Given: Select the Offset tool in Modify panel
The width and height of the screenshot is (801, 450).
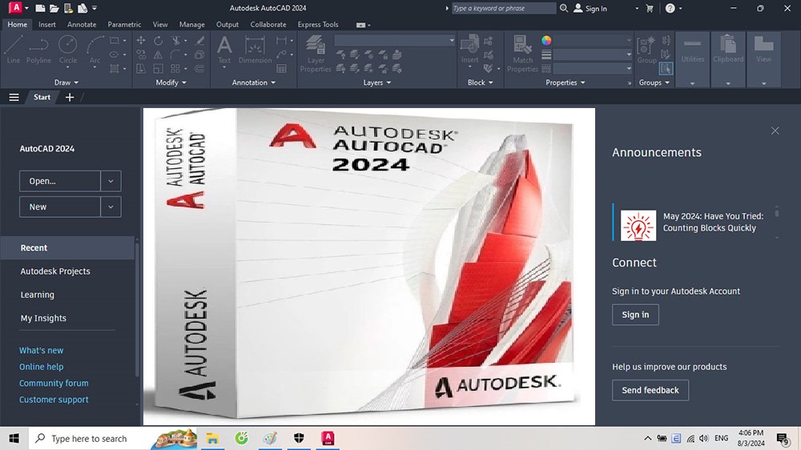Looking at the screenshot, I should point(199,68).
